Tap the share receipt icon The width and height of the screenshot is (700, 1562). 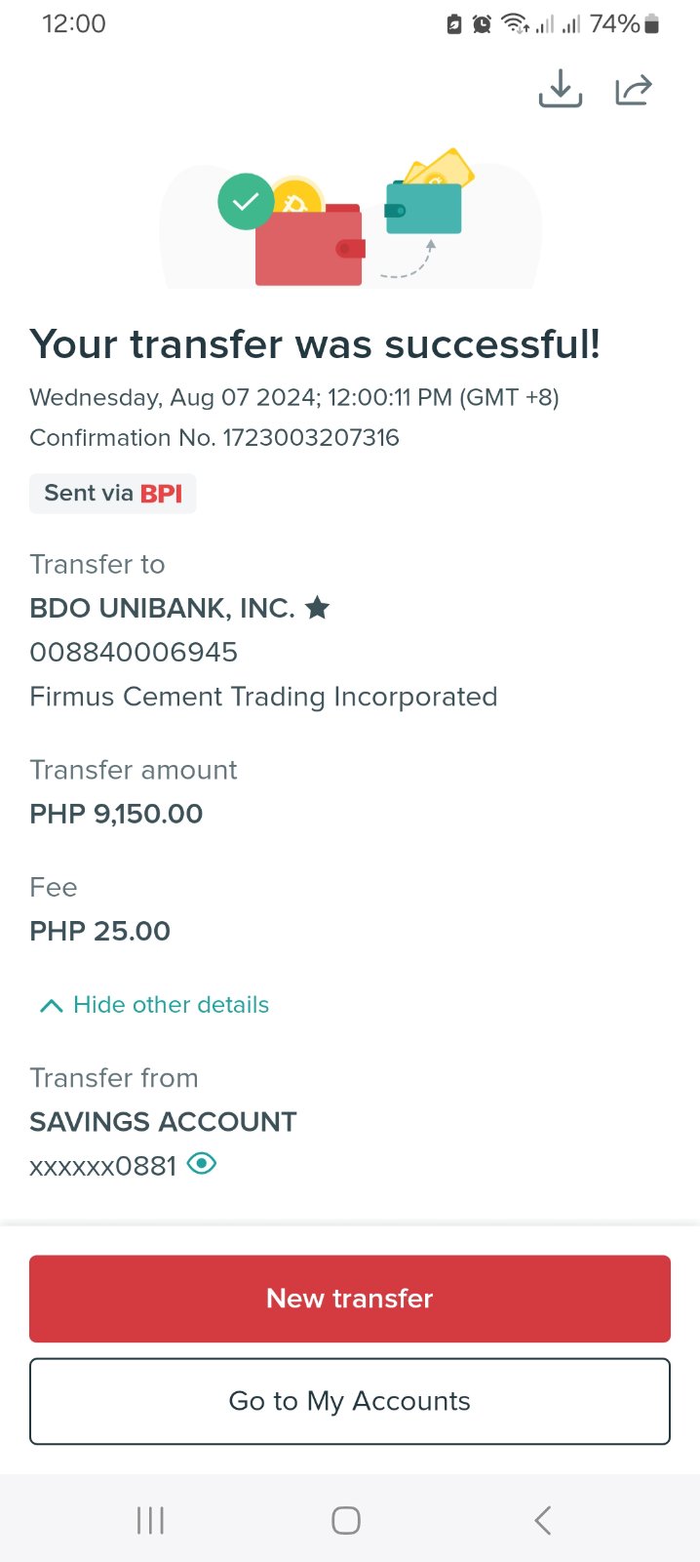pyautogui.click(x=633, y=90)
